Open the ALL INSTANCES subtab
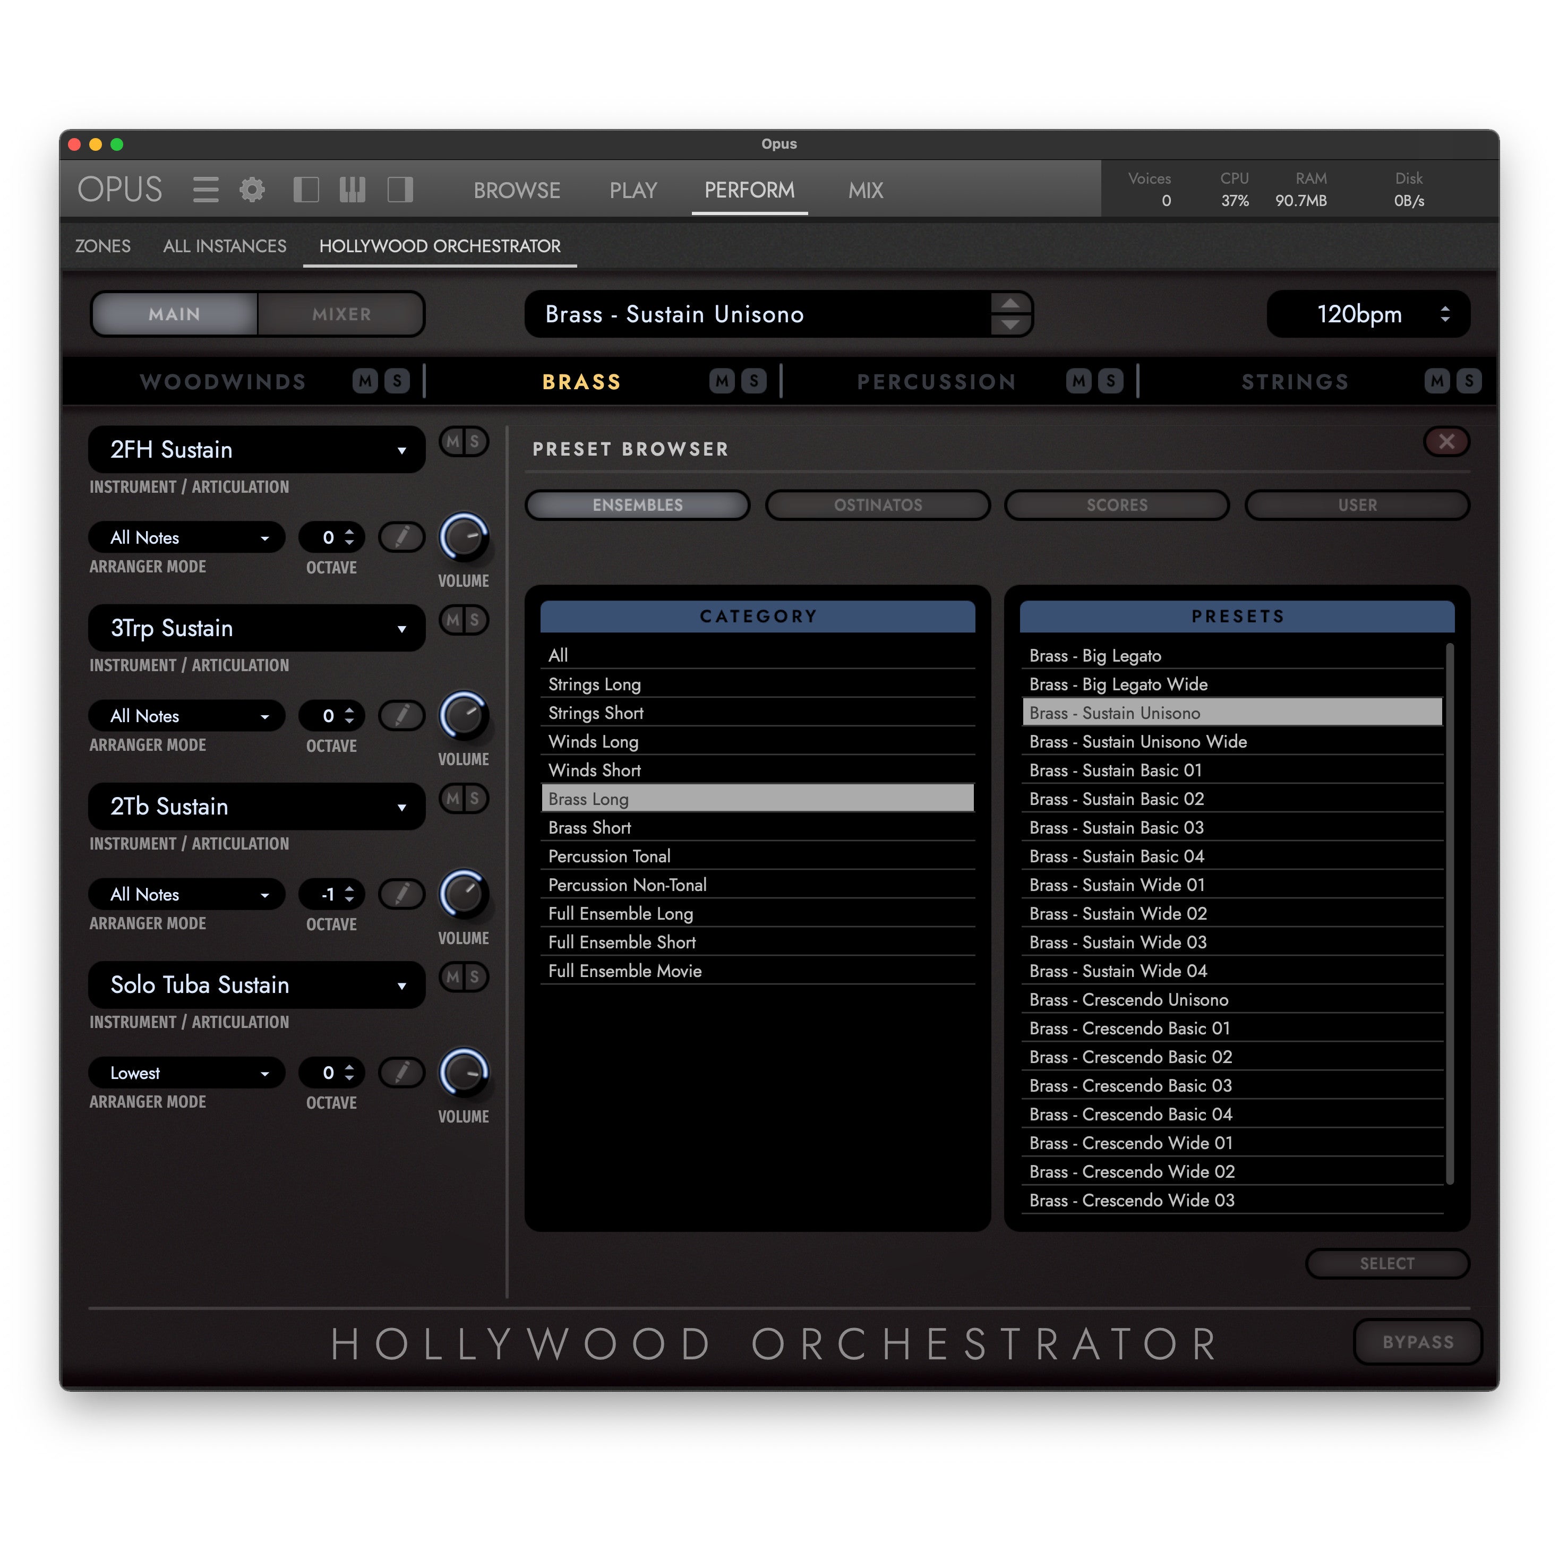 pyautogui.click(x=224, y=246)
